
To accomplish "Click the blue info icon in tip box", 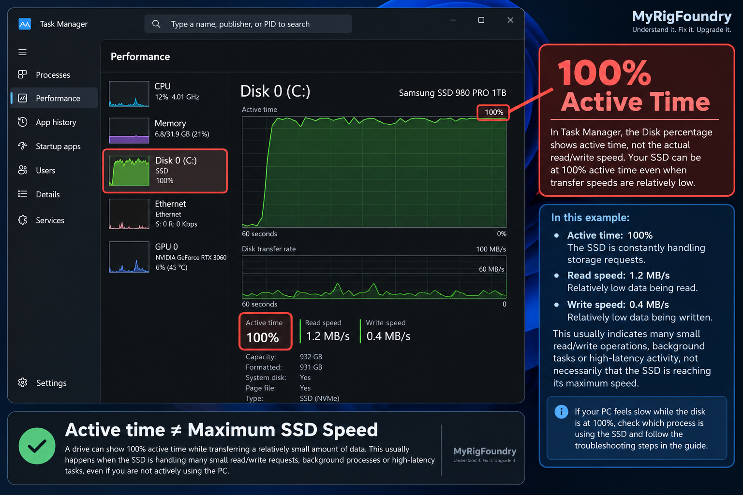I will pyautogui.click(x=561, y=412).
